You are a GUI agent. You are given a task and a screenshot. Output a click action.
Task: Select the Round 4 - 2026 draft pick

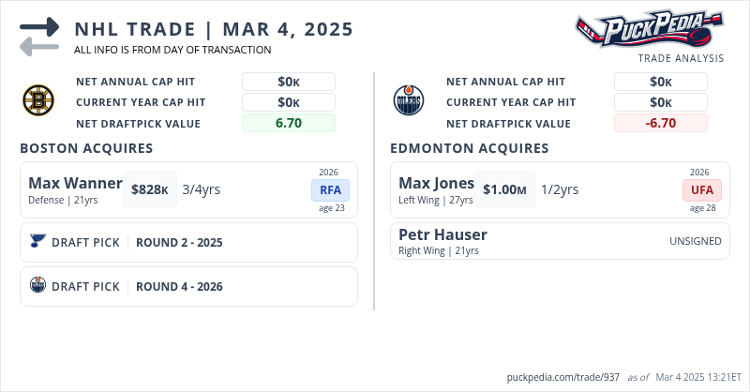[x=179, y=286]
